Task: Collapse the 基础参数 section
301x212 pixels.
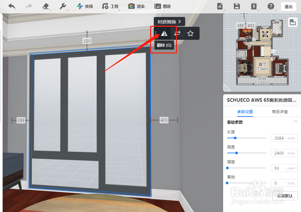Action: 296,122
